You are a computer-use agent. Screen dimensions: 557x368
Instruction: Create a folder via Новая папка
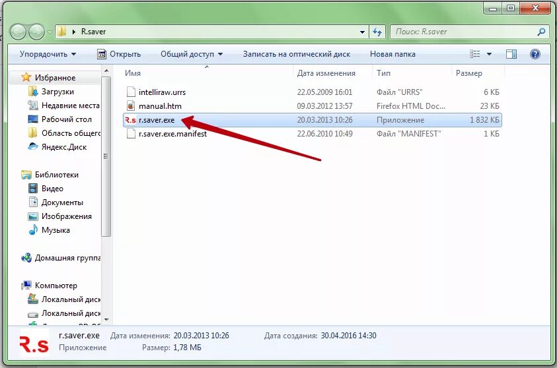pyautogui.click(x=392, y=54)
